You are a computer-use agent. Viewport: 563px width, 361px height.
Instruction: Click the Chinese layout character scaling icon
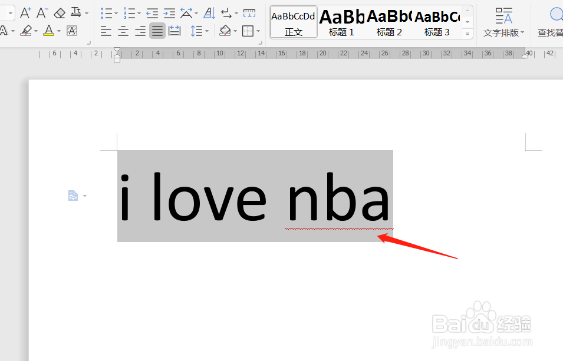pos(186,14)
